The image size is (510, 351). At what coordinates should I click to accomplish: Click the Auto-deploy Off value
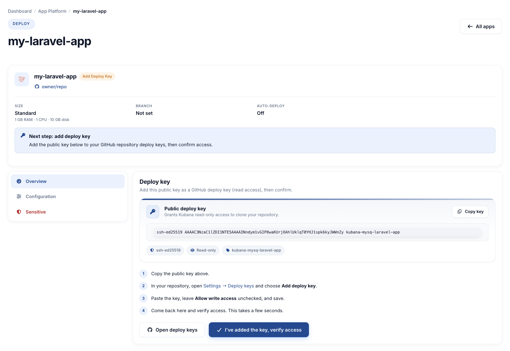(261, 113)
